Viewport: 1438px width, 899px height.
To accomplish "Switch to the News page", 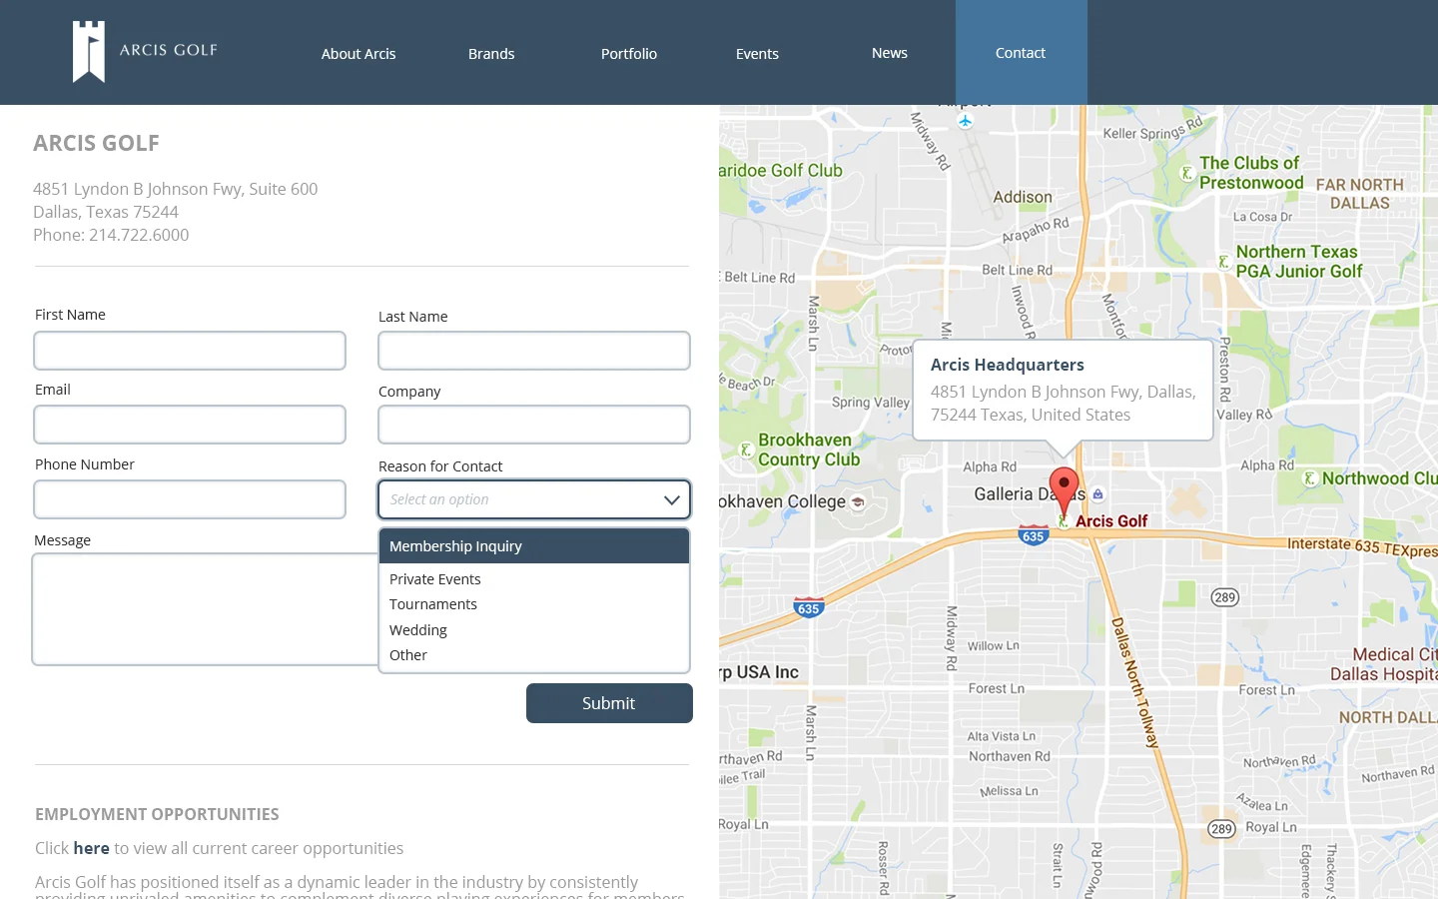I will coord(889,53).
